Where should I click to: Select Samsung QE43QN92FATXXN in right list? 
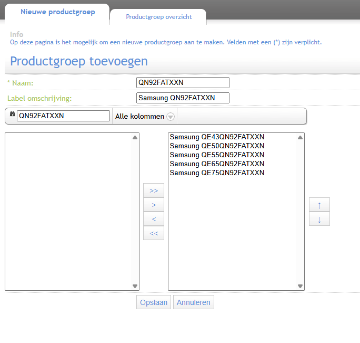click(x=217, y=137)
